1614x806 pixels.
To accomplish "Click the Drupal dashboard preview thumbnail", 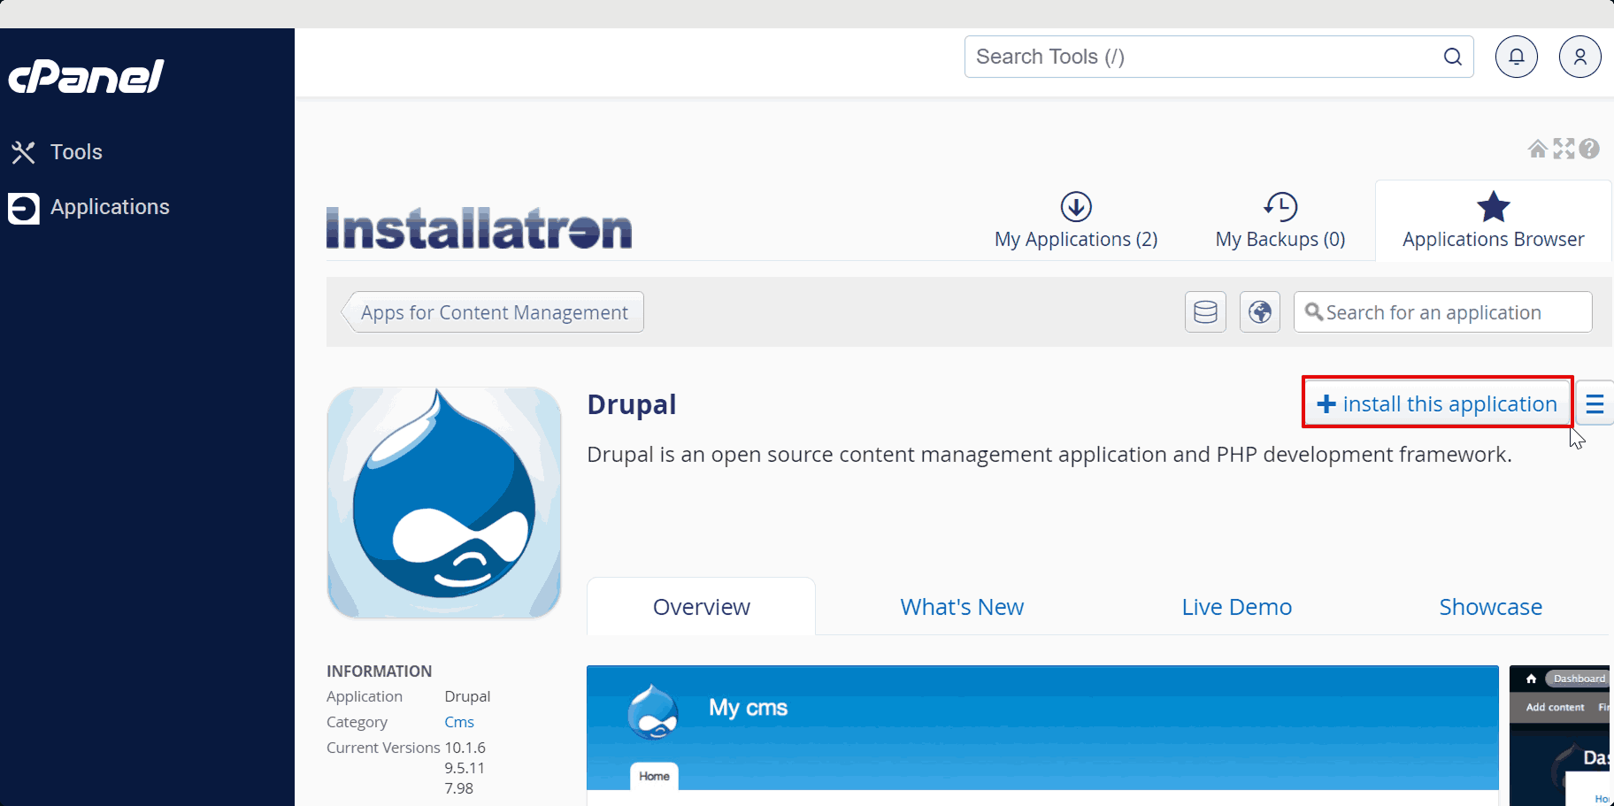I will tap(1562, 734).
